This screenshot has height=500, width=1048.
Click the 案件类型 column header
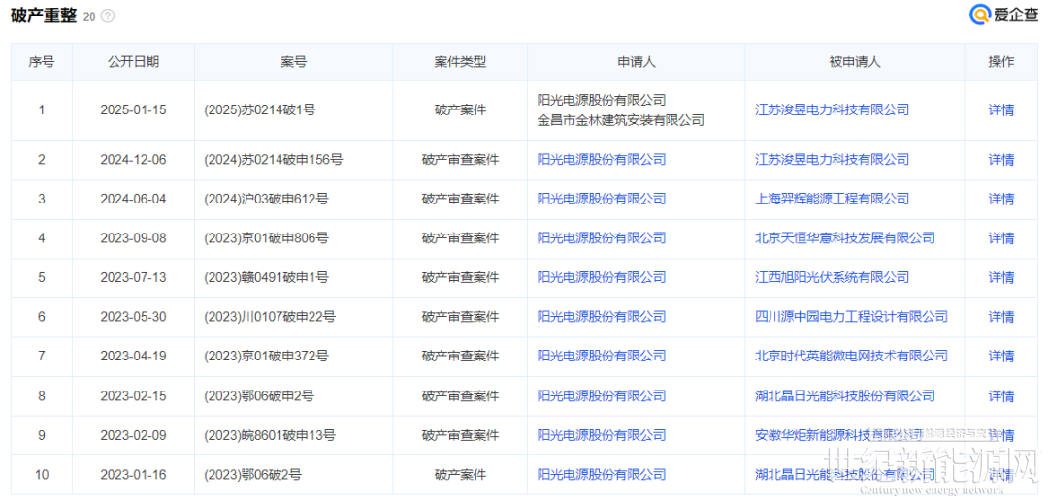pyautogui.click(x=460, y=62)
